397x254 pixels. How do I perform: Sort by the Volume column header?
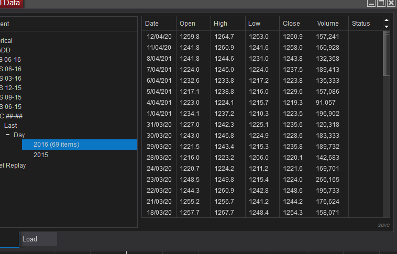(327, 24)
